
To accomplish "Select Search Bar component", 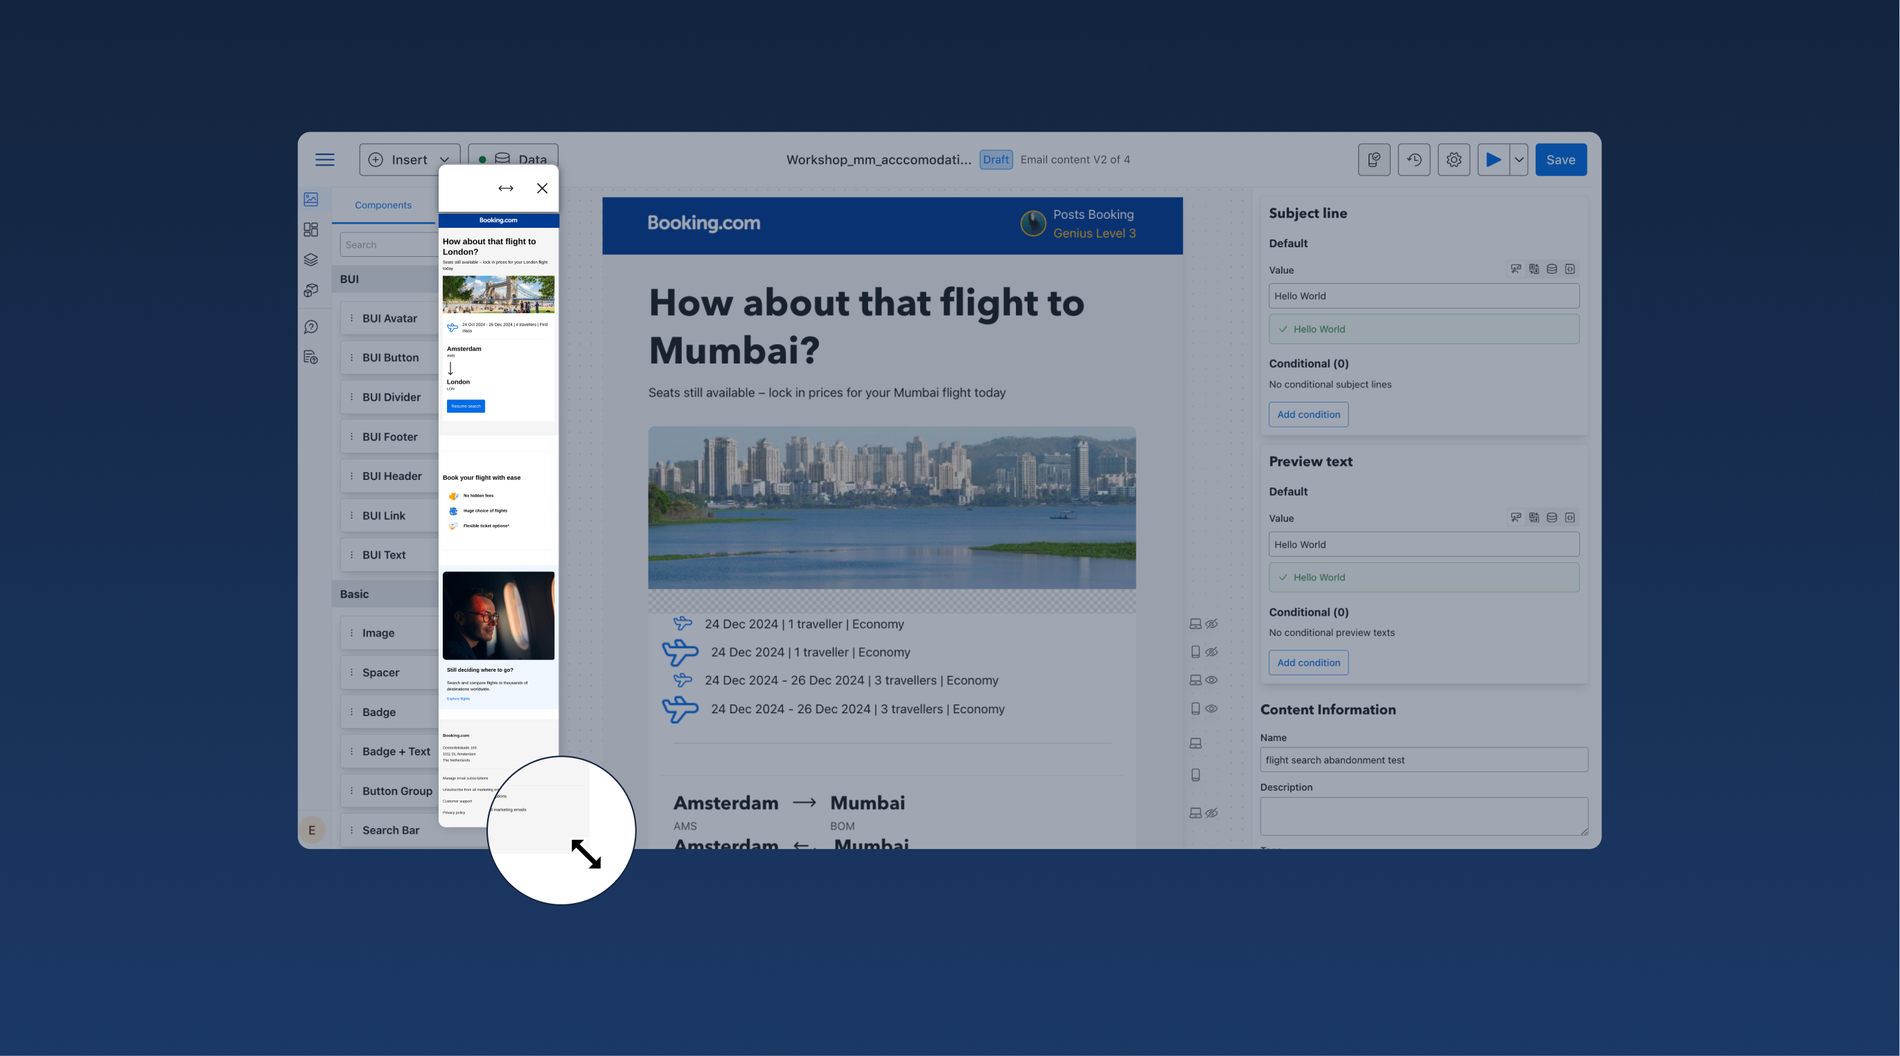I will coord(389,830).
